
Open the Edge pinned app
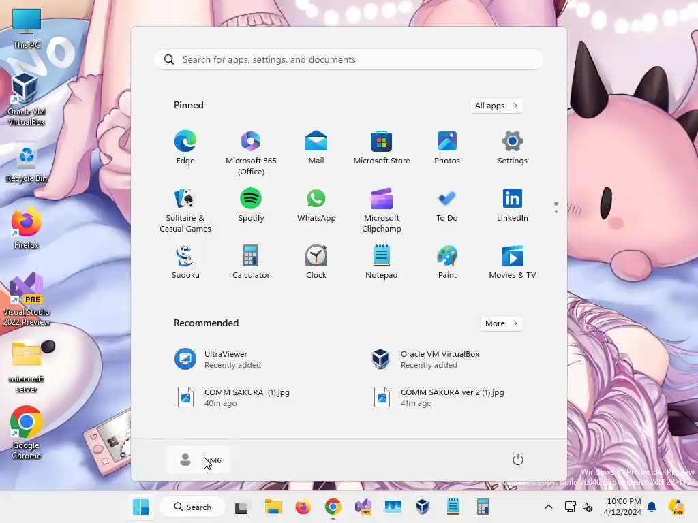click(185, 148)
